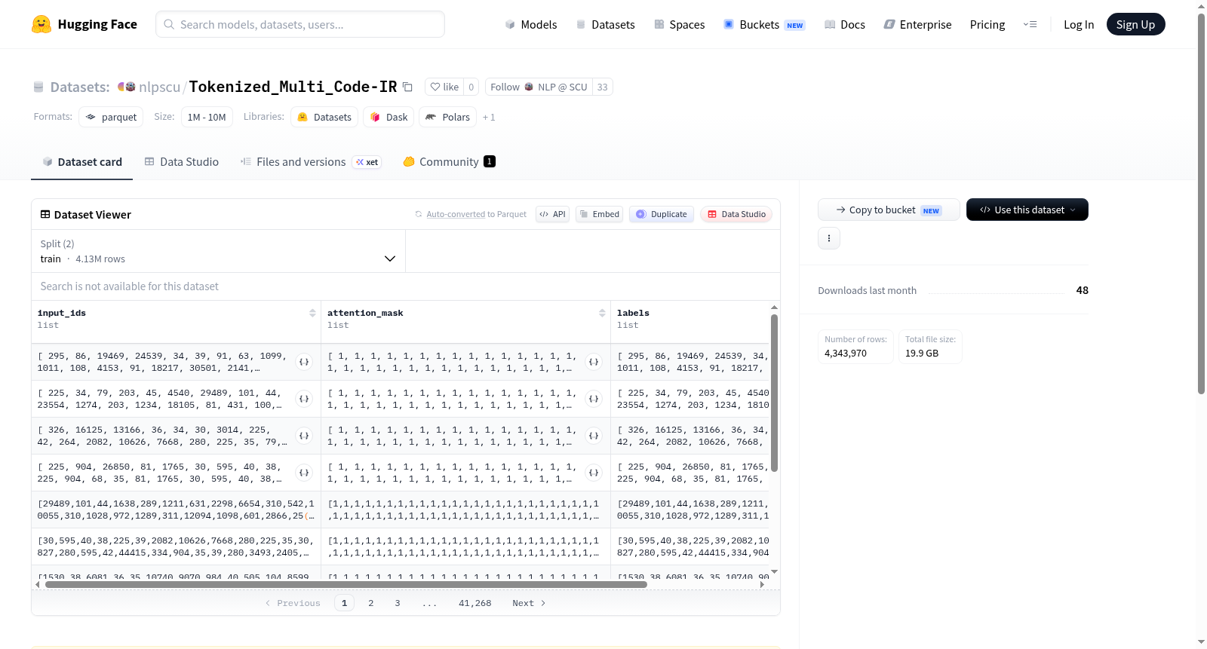Click the table vertical scrollbar
This screenshot has width=1207, height=649.
(774, 393)
